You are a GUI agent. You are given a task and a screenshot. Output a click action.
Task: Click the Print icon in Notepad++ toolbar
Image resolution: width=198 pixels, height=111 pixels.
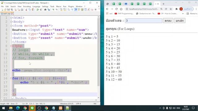22,10
